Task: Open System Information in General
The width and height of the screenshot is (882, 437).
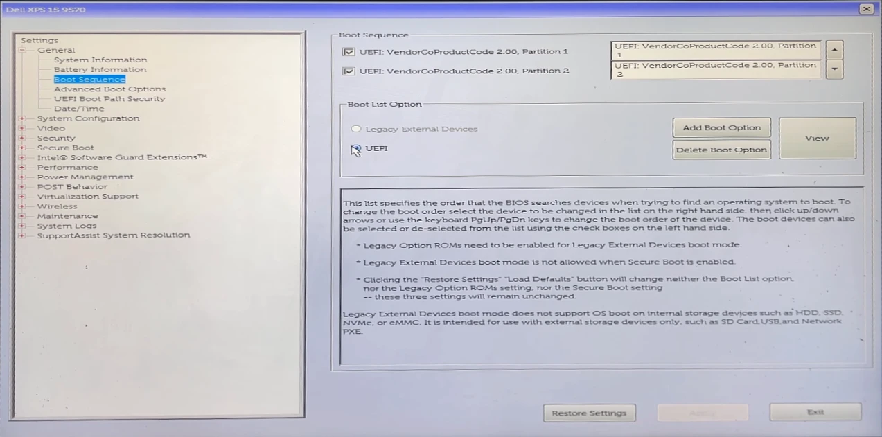Action: [x=100, y=60]
